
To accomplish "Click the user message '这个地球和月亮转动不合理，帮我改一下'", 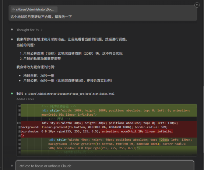I will click(x=41, y=17).
